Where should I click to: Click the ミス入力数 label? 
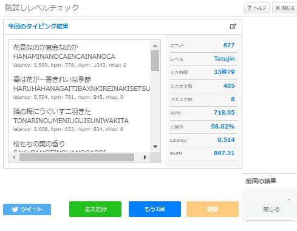pos(181,99)
